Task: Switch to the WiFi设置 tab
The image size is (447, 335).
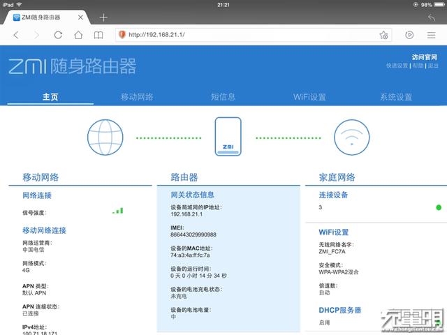Action: 309,97
